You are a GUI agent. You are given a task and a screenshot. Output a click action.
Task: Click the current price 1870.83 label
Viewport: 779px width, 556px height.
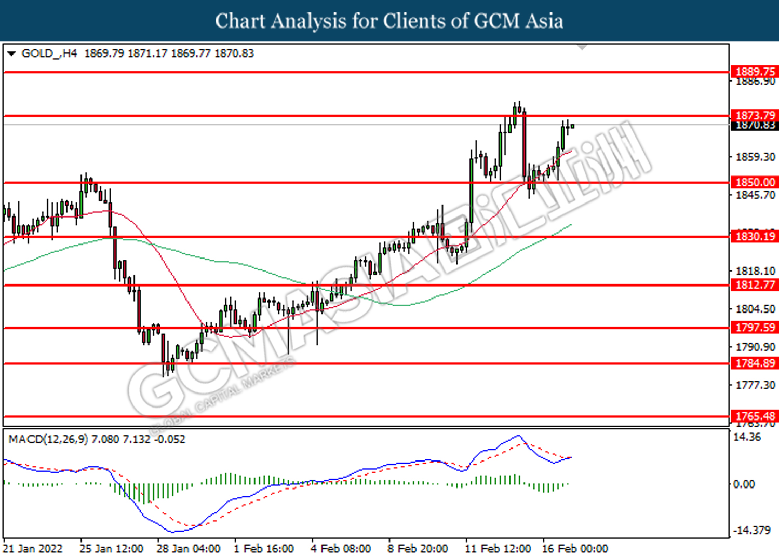click(755, 126)
